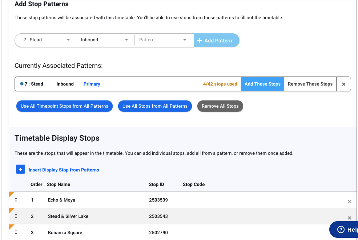Click the 4/42 stops used text
This screenshot has width=358, height=240.
pos(220,84)
